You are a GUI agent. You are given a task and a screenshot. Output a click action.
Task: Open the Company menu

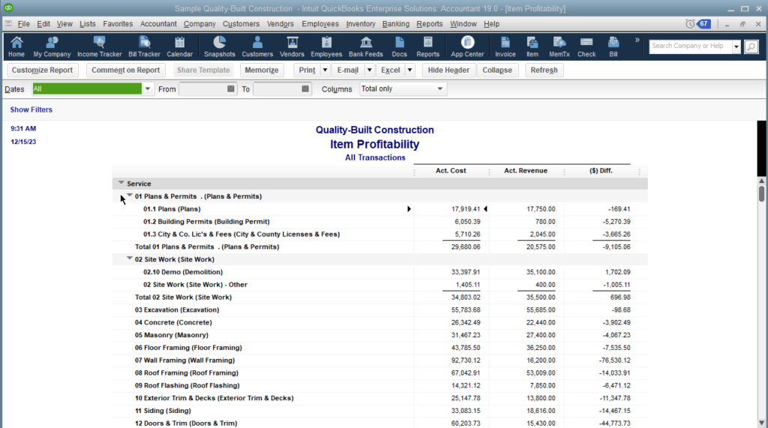(199, 23)
